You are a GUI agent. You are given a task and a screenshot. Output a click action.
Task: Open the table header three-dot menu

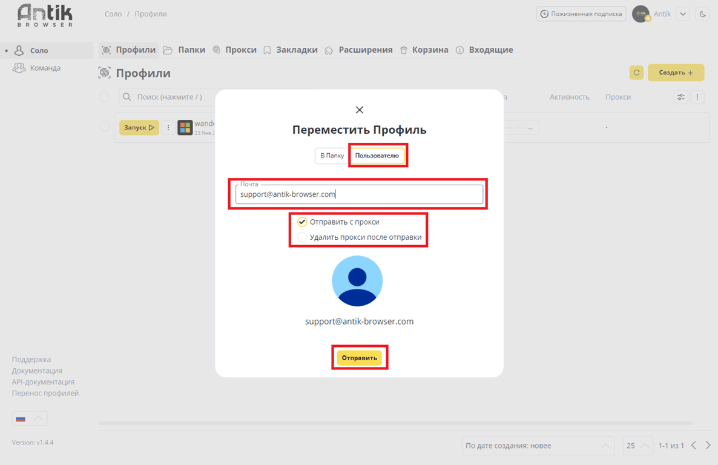697,97
